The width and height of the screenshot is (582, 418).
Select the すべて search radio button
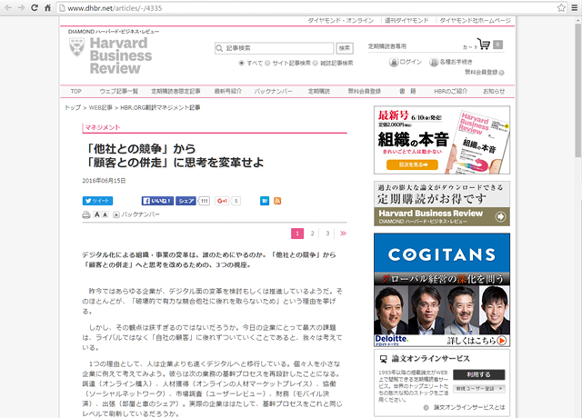point(241,63)
